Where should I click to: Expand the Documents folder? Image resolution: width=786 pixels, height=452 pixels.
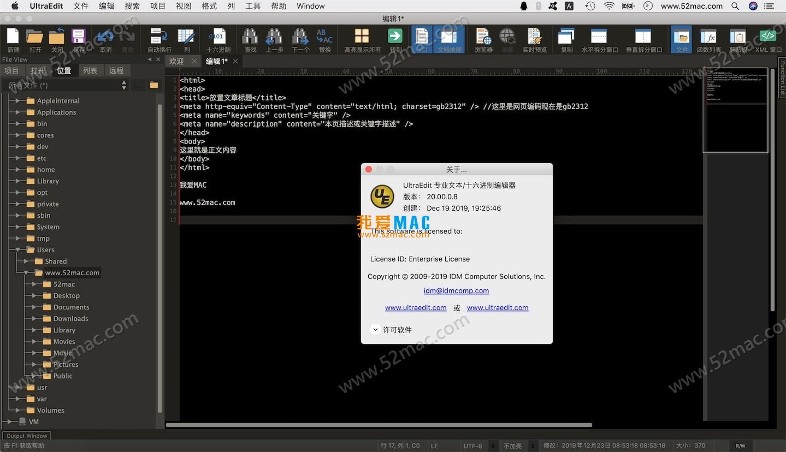[x=34, y=307]
